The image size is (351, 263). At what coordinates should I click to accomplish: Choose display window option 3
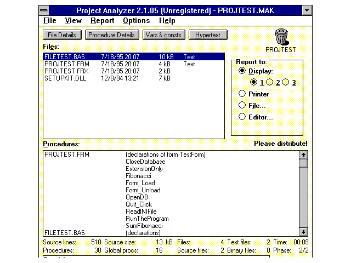[x=286, y=82]
